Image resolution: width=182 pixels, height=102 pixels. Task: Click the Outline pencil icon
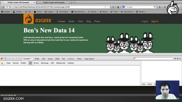tap(89, 12)
